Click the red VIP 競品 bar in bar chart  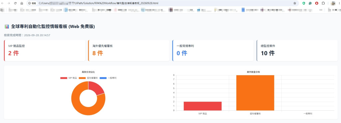pyautogui.click(x=202, y=106)
